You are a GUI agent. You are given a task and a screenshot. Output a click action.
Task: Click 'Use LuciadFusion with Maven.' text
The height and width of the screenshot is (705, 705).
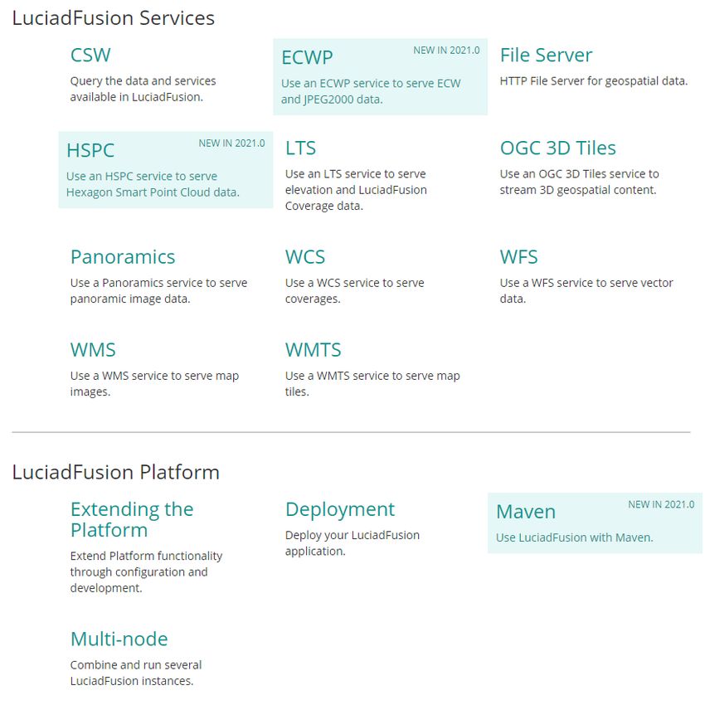574,537
